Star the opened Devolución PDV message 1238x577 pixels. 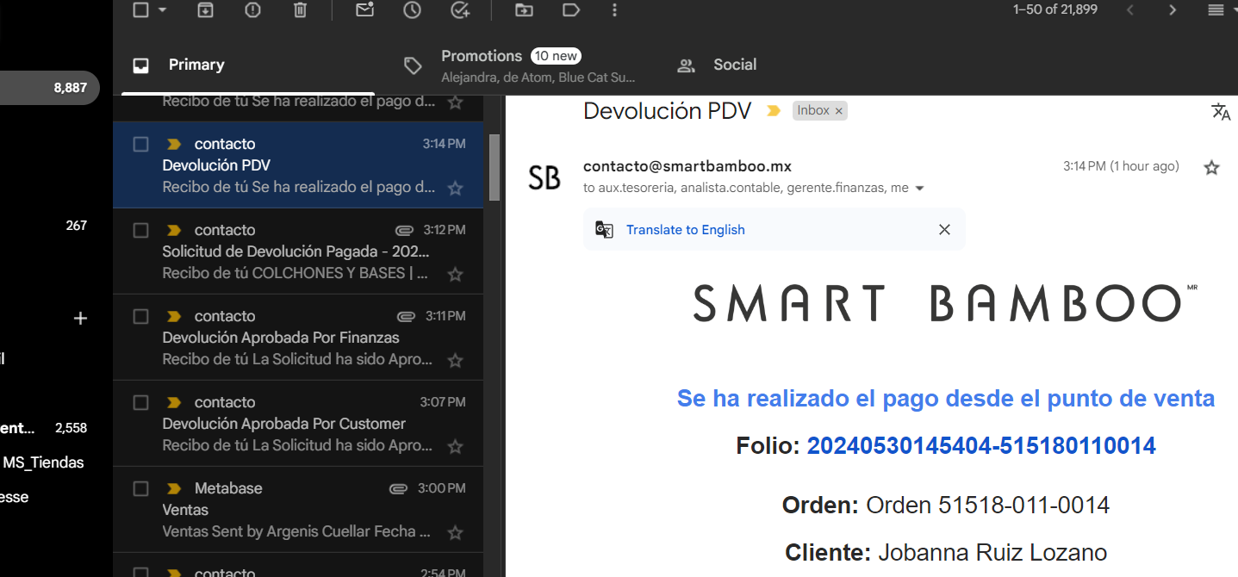click(1211, 167)
